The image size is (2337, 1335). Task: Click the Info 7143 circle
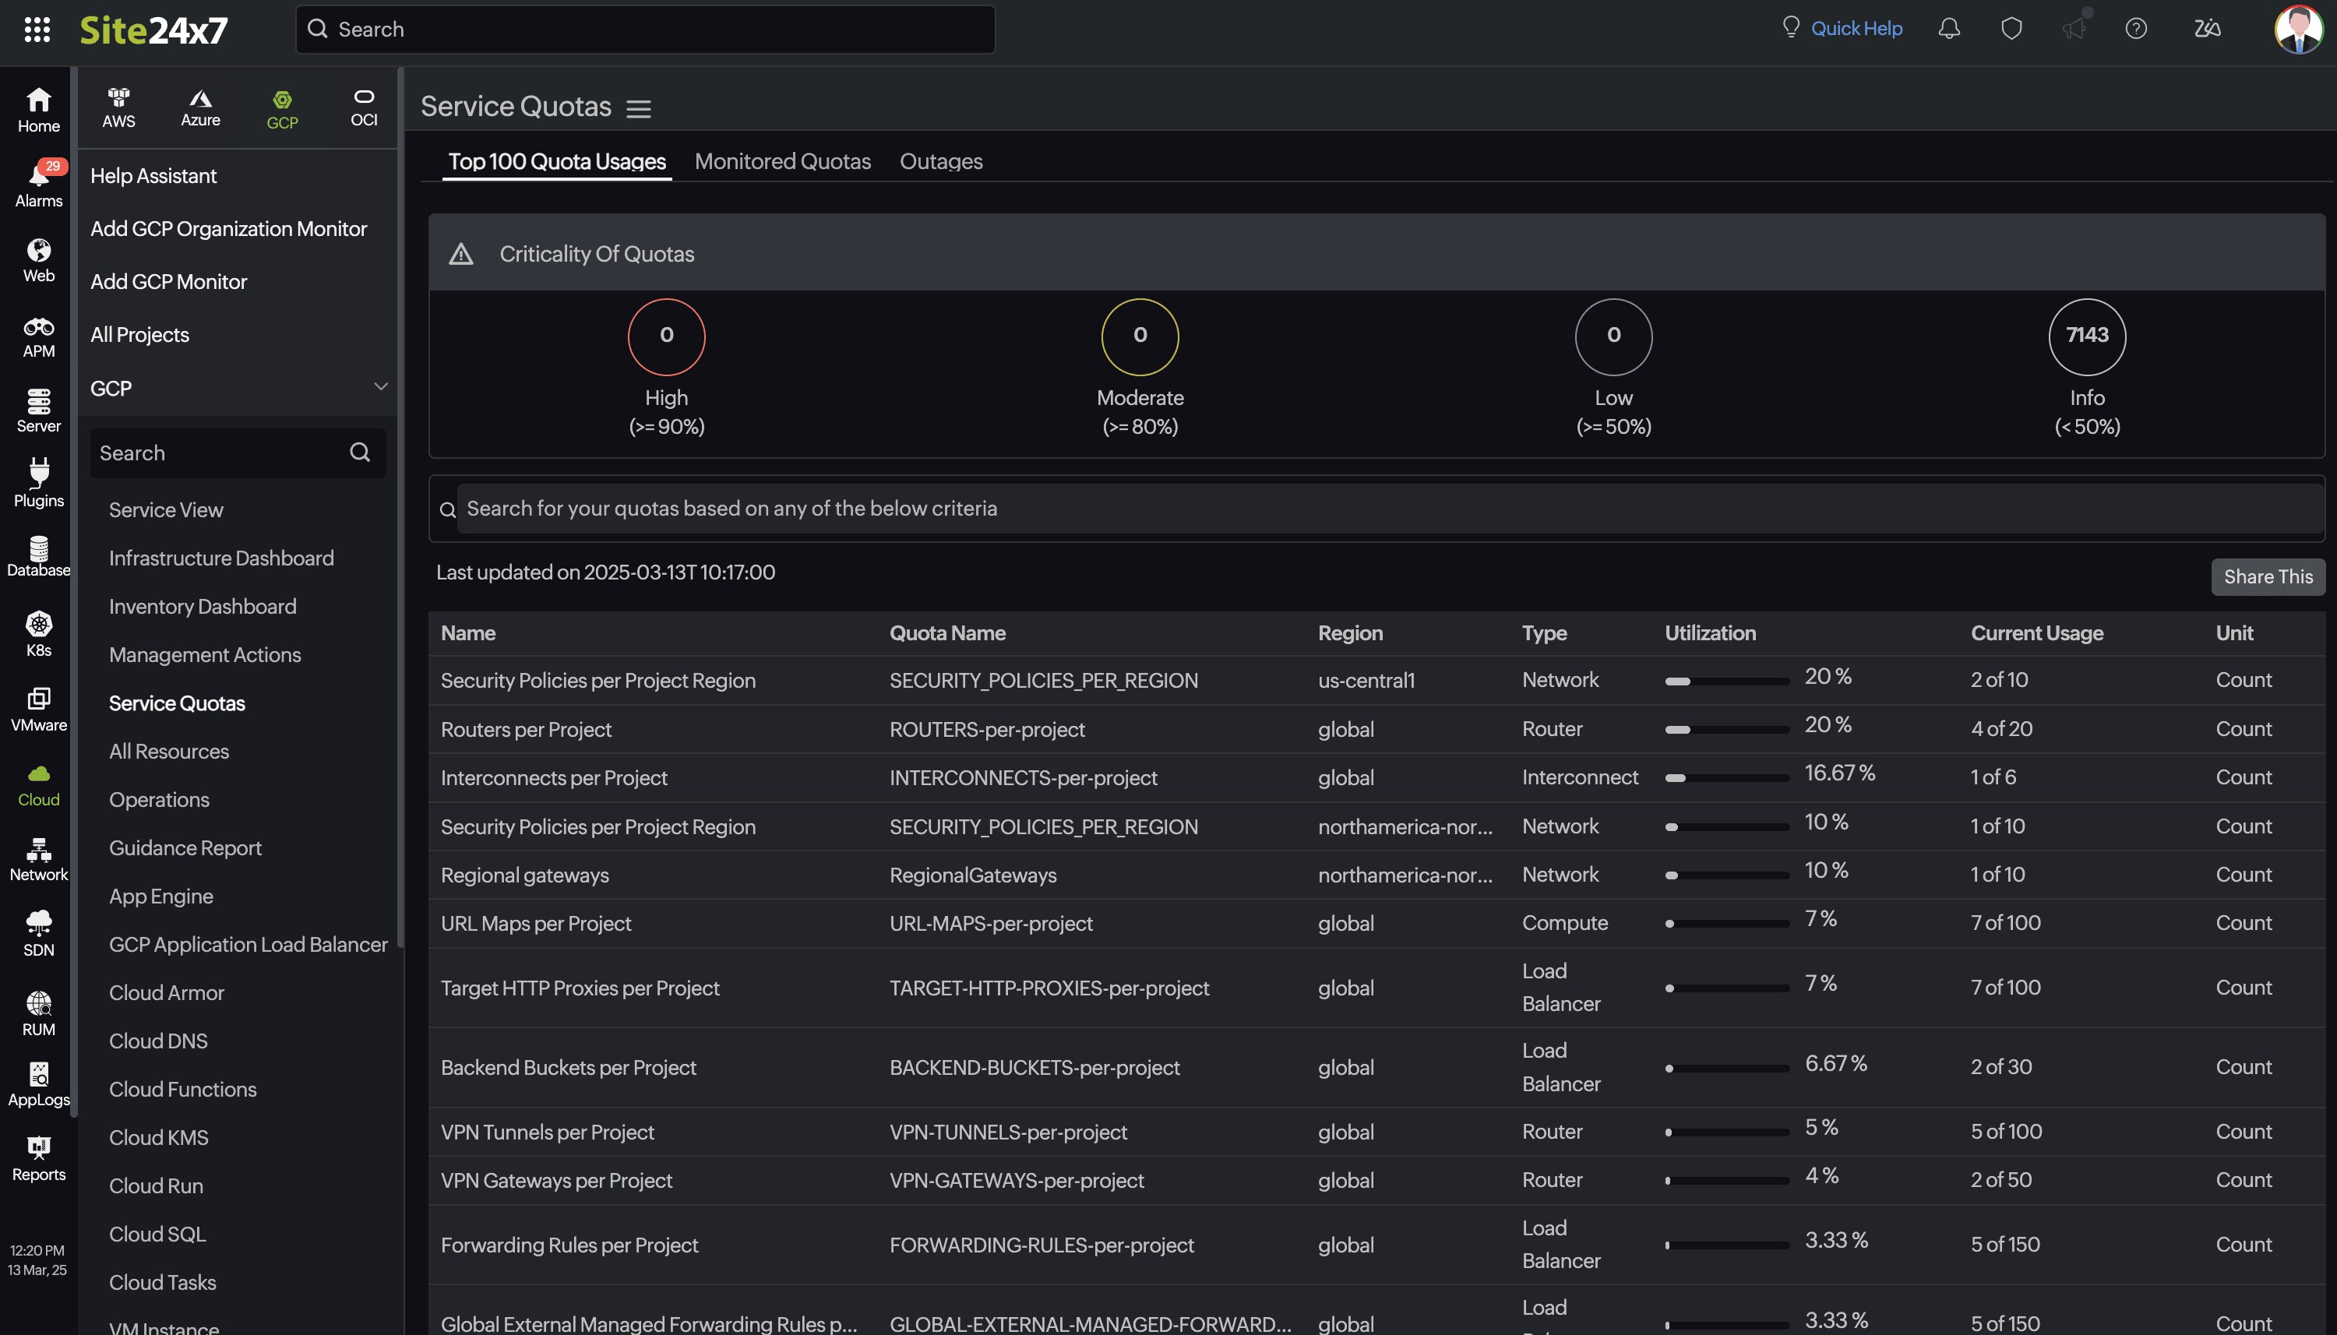[2087, 336]
